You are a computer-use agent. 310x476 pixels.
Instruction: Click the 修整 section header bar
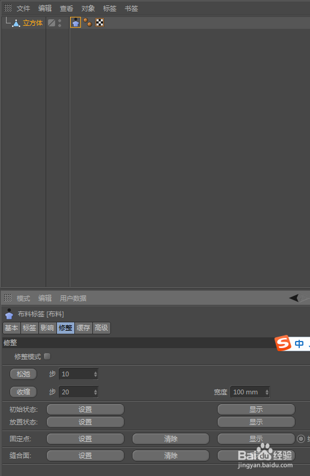pyautogui.click(x=138, y=343)
